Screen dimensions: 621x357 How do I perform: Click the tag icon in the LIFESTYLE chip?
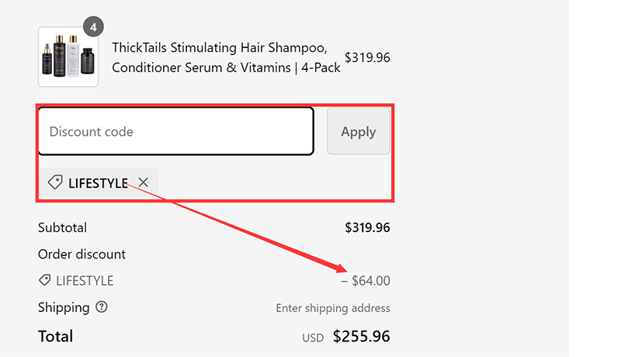55,182
